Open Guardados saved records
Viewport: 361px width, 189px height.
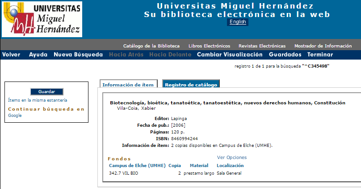(285, 55)
